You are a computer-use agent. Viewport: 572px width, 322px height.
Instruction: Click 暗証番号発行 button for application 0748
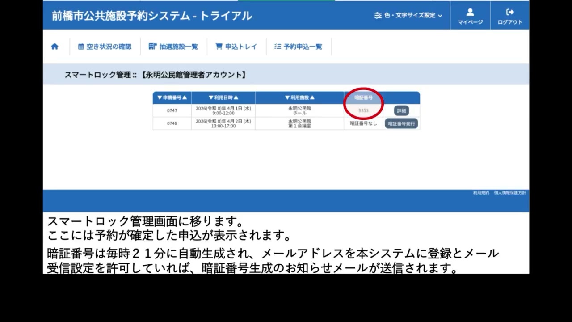coord(401,123)
